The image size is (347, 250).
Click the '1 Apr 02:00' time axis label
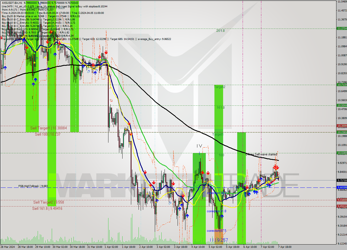tap(111, 247)
